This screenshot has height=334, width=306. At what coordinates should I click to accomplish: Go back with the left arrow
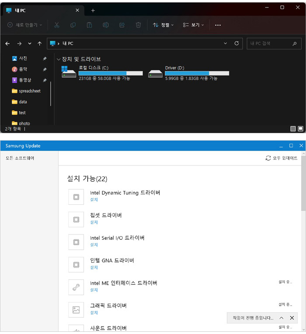tap(8, 44)
